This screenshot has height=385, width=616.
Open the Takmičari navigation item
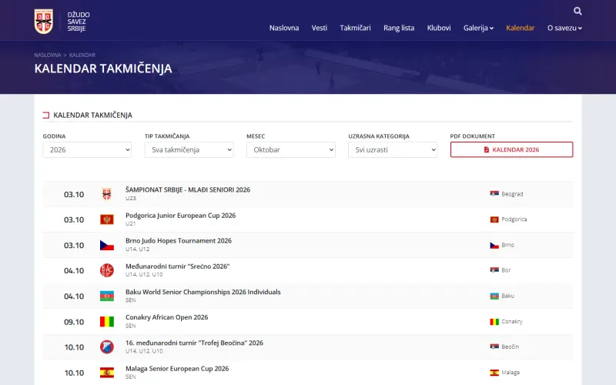tap(355, 28)
